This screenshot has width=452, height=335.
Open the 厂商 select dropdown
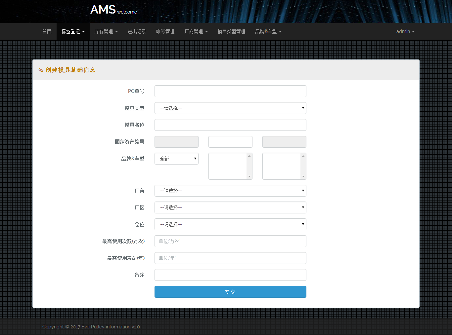[230, 191]
